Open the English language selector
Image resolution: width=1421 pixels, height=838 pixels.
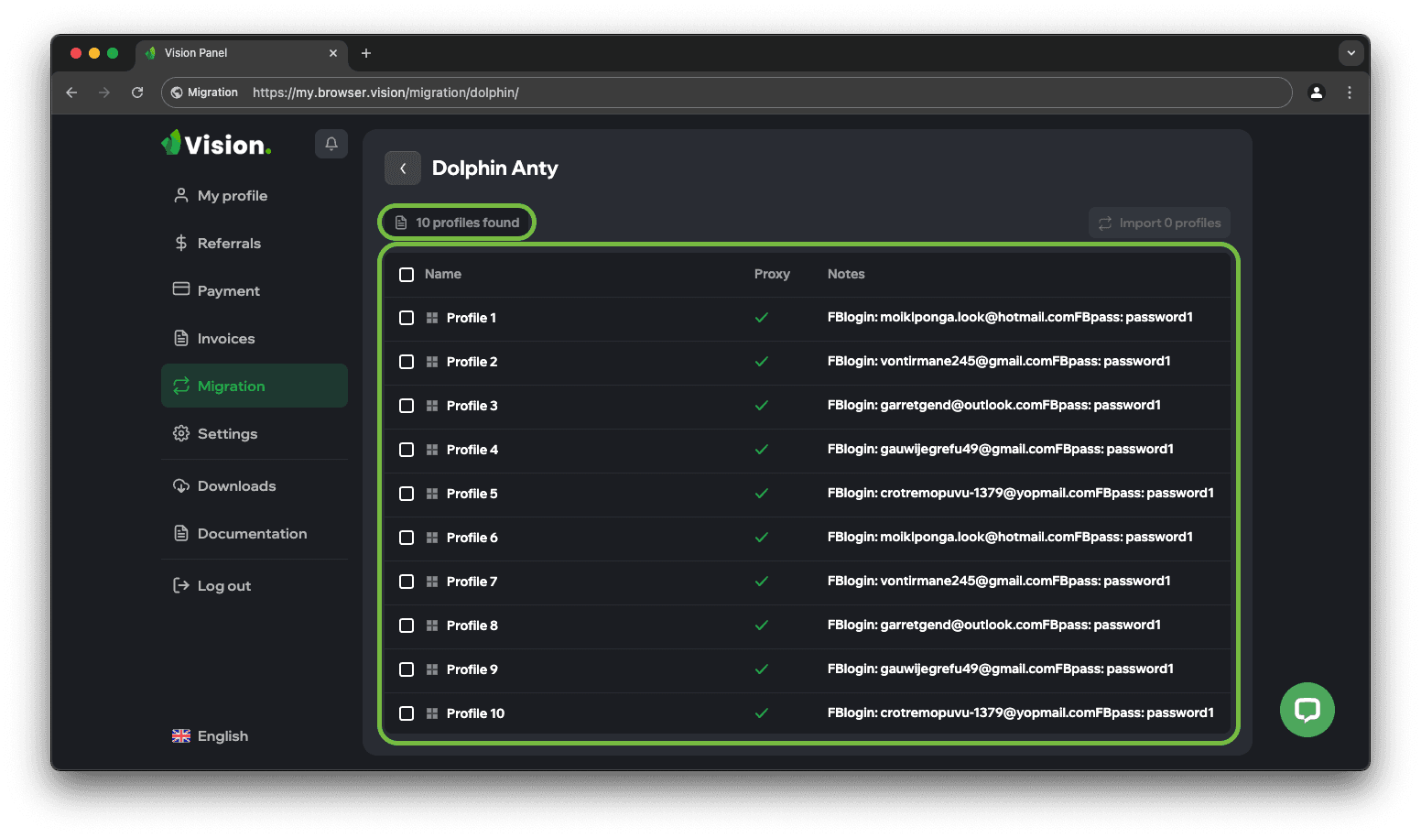(x=211, y=736)
